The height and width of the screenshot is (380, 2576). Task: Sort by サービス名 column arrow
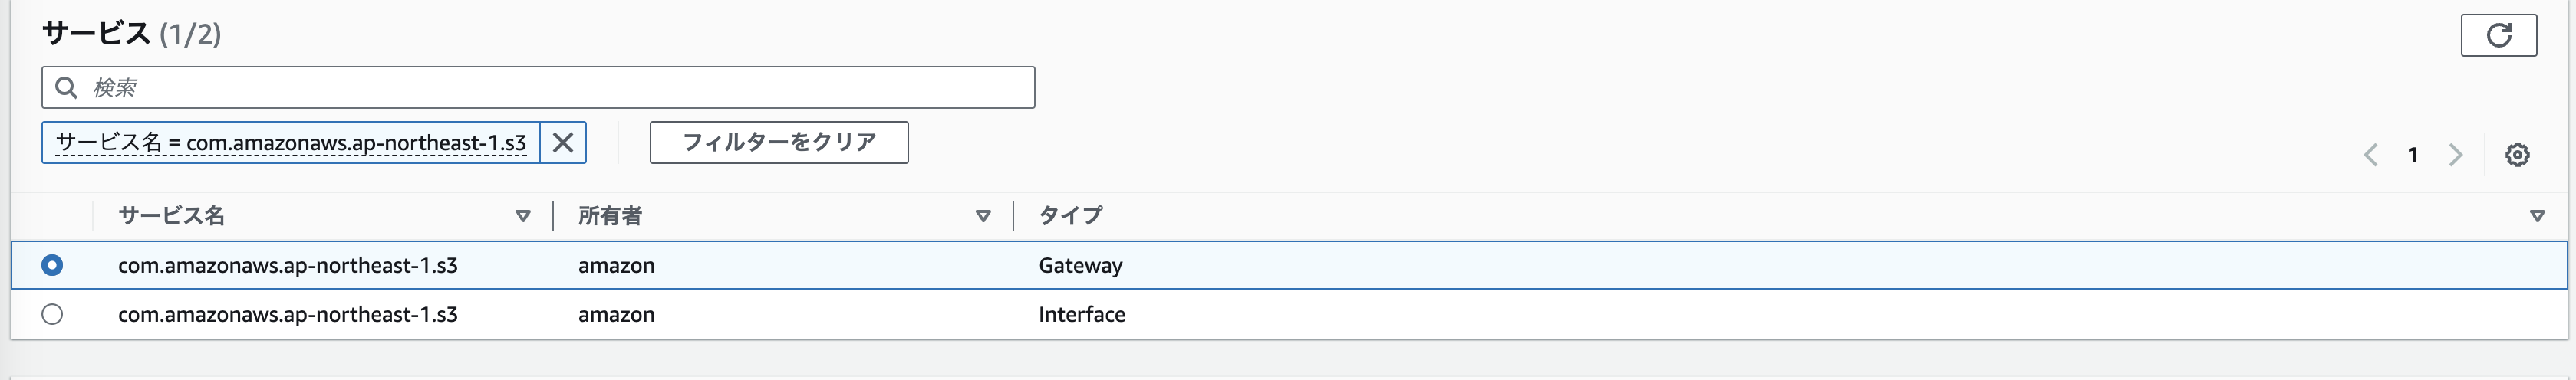tap(522, 216)
